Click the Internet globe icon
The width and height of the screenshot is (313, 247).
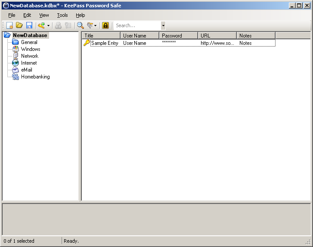click(x=15, y=63)
